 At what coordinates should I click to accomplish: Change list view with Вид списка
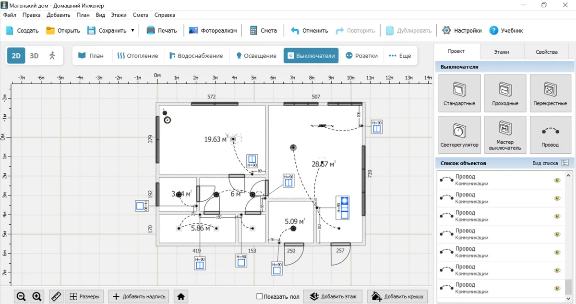[565, 163]
